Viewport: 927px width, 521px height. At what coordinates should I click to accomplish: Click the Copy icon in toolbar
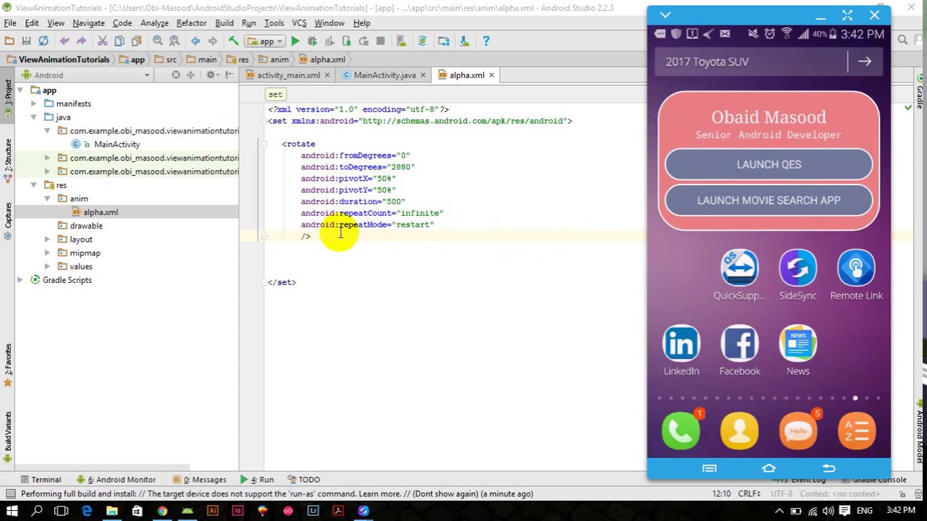[119, 41]
